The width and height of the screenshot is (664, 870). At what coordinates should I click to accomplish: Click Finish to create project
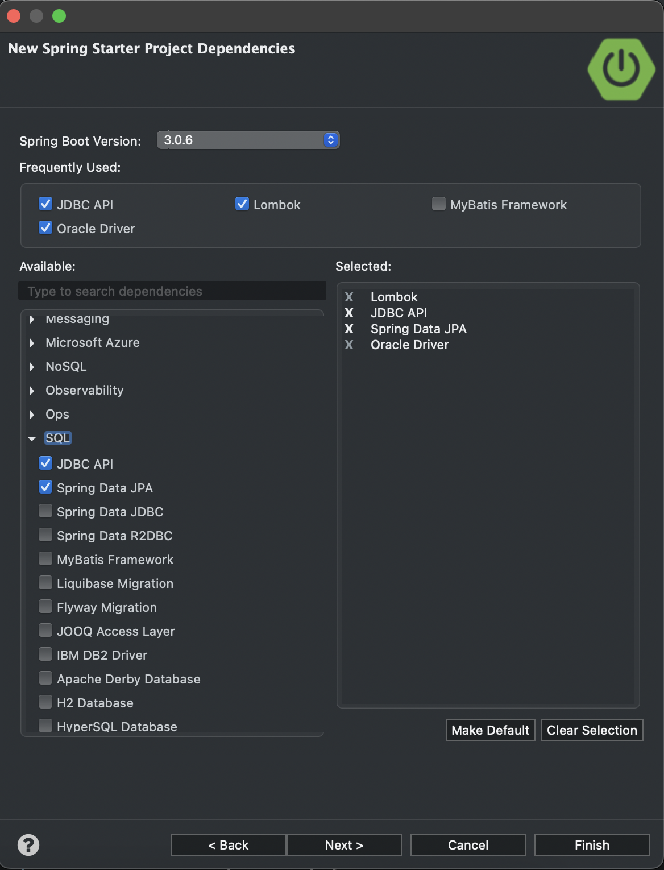coord(592,845)
